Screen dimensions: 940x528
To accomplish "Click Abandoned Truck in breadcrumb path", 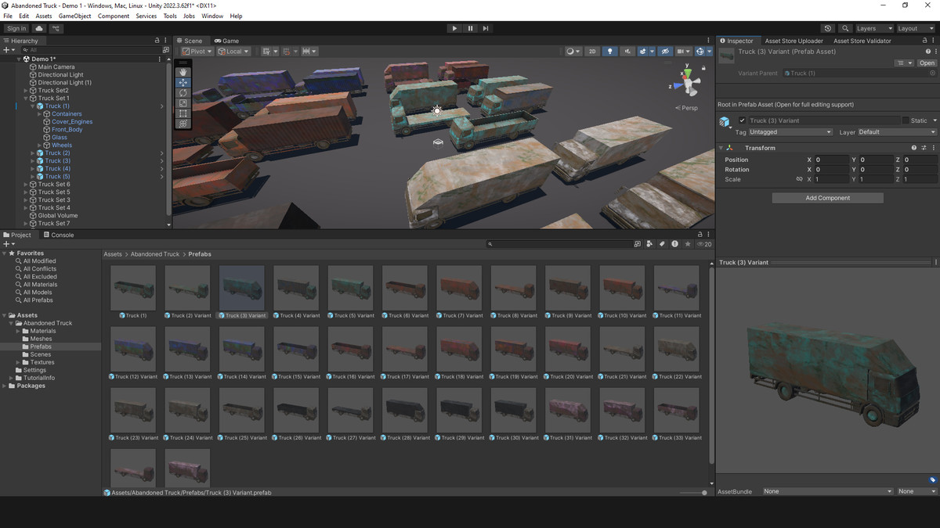I will 155,254.
